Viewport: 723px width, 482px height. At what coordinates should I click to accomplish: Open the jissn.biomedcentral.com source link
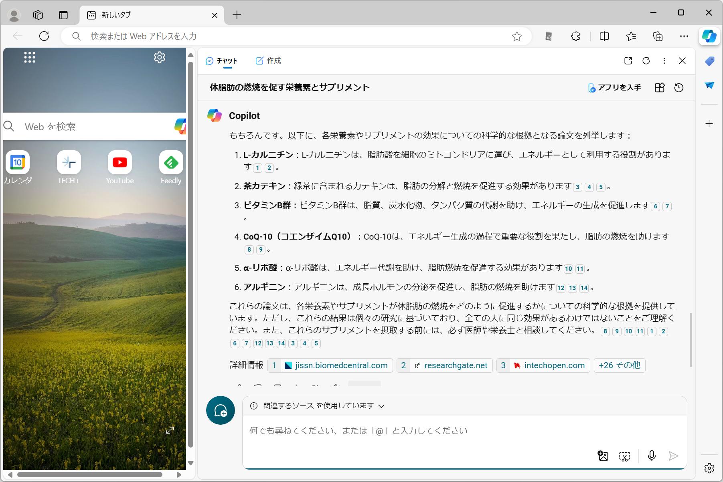(x=330, y=365)
